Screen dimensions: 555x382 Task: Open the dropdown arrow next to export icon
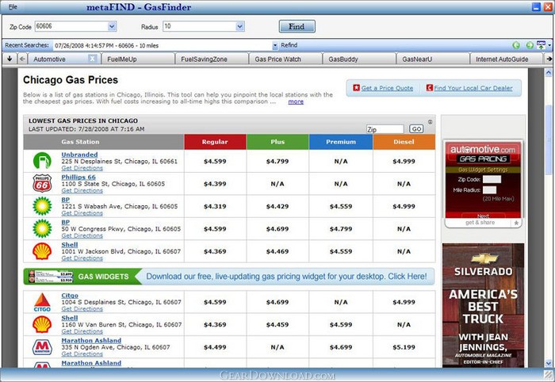point(549,45)
